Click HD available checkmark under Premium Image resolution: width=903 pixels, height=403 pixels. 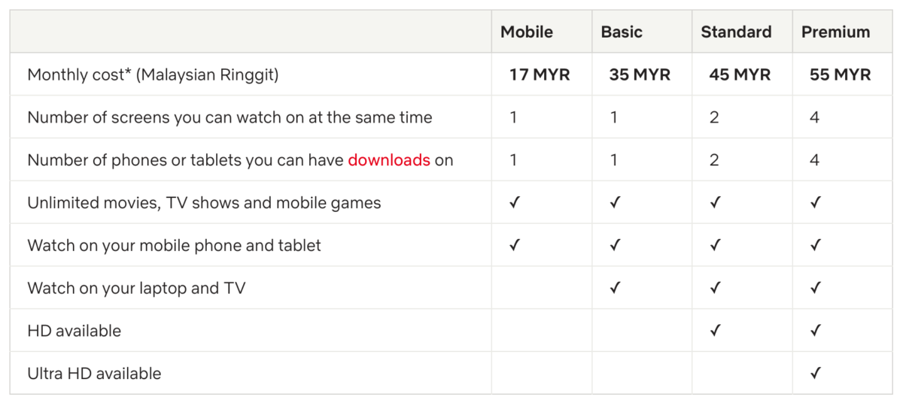pos(815,330)
